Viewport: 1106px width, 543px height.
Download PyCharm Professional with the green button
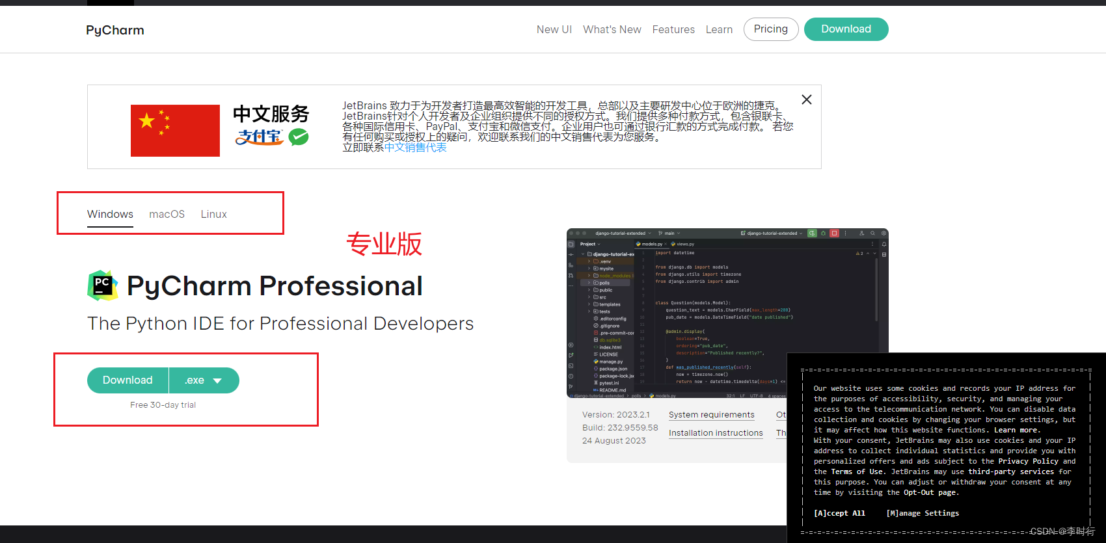(128, 380)
